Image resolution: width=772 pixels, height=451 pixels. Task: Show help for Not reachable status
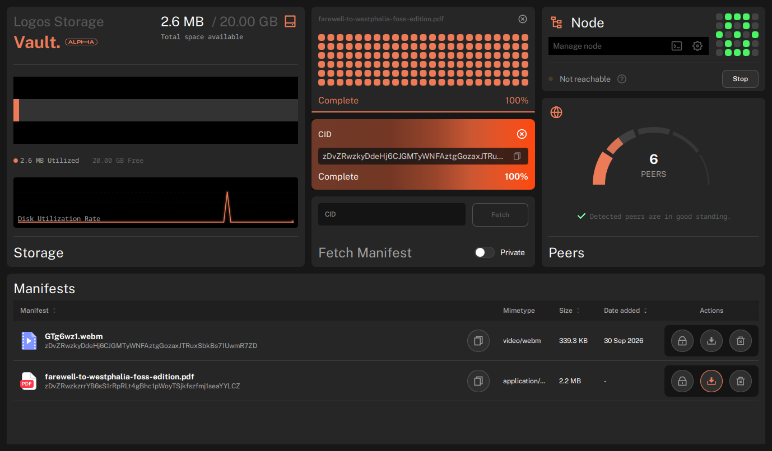point(622,79)
